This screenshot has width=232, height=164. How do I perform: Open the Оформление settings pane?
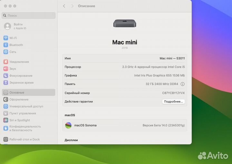click(29, 99)
